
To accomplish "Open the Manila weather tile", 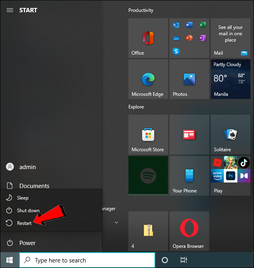I will click(x=231, y=79).
